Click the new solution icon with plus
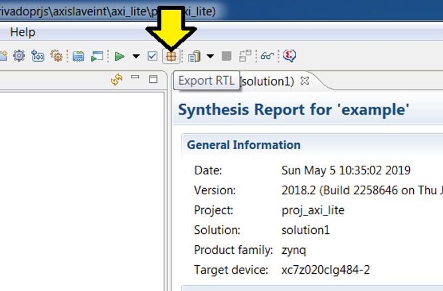Viewport: 443px width, 291px height. 38,56
